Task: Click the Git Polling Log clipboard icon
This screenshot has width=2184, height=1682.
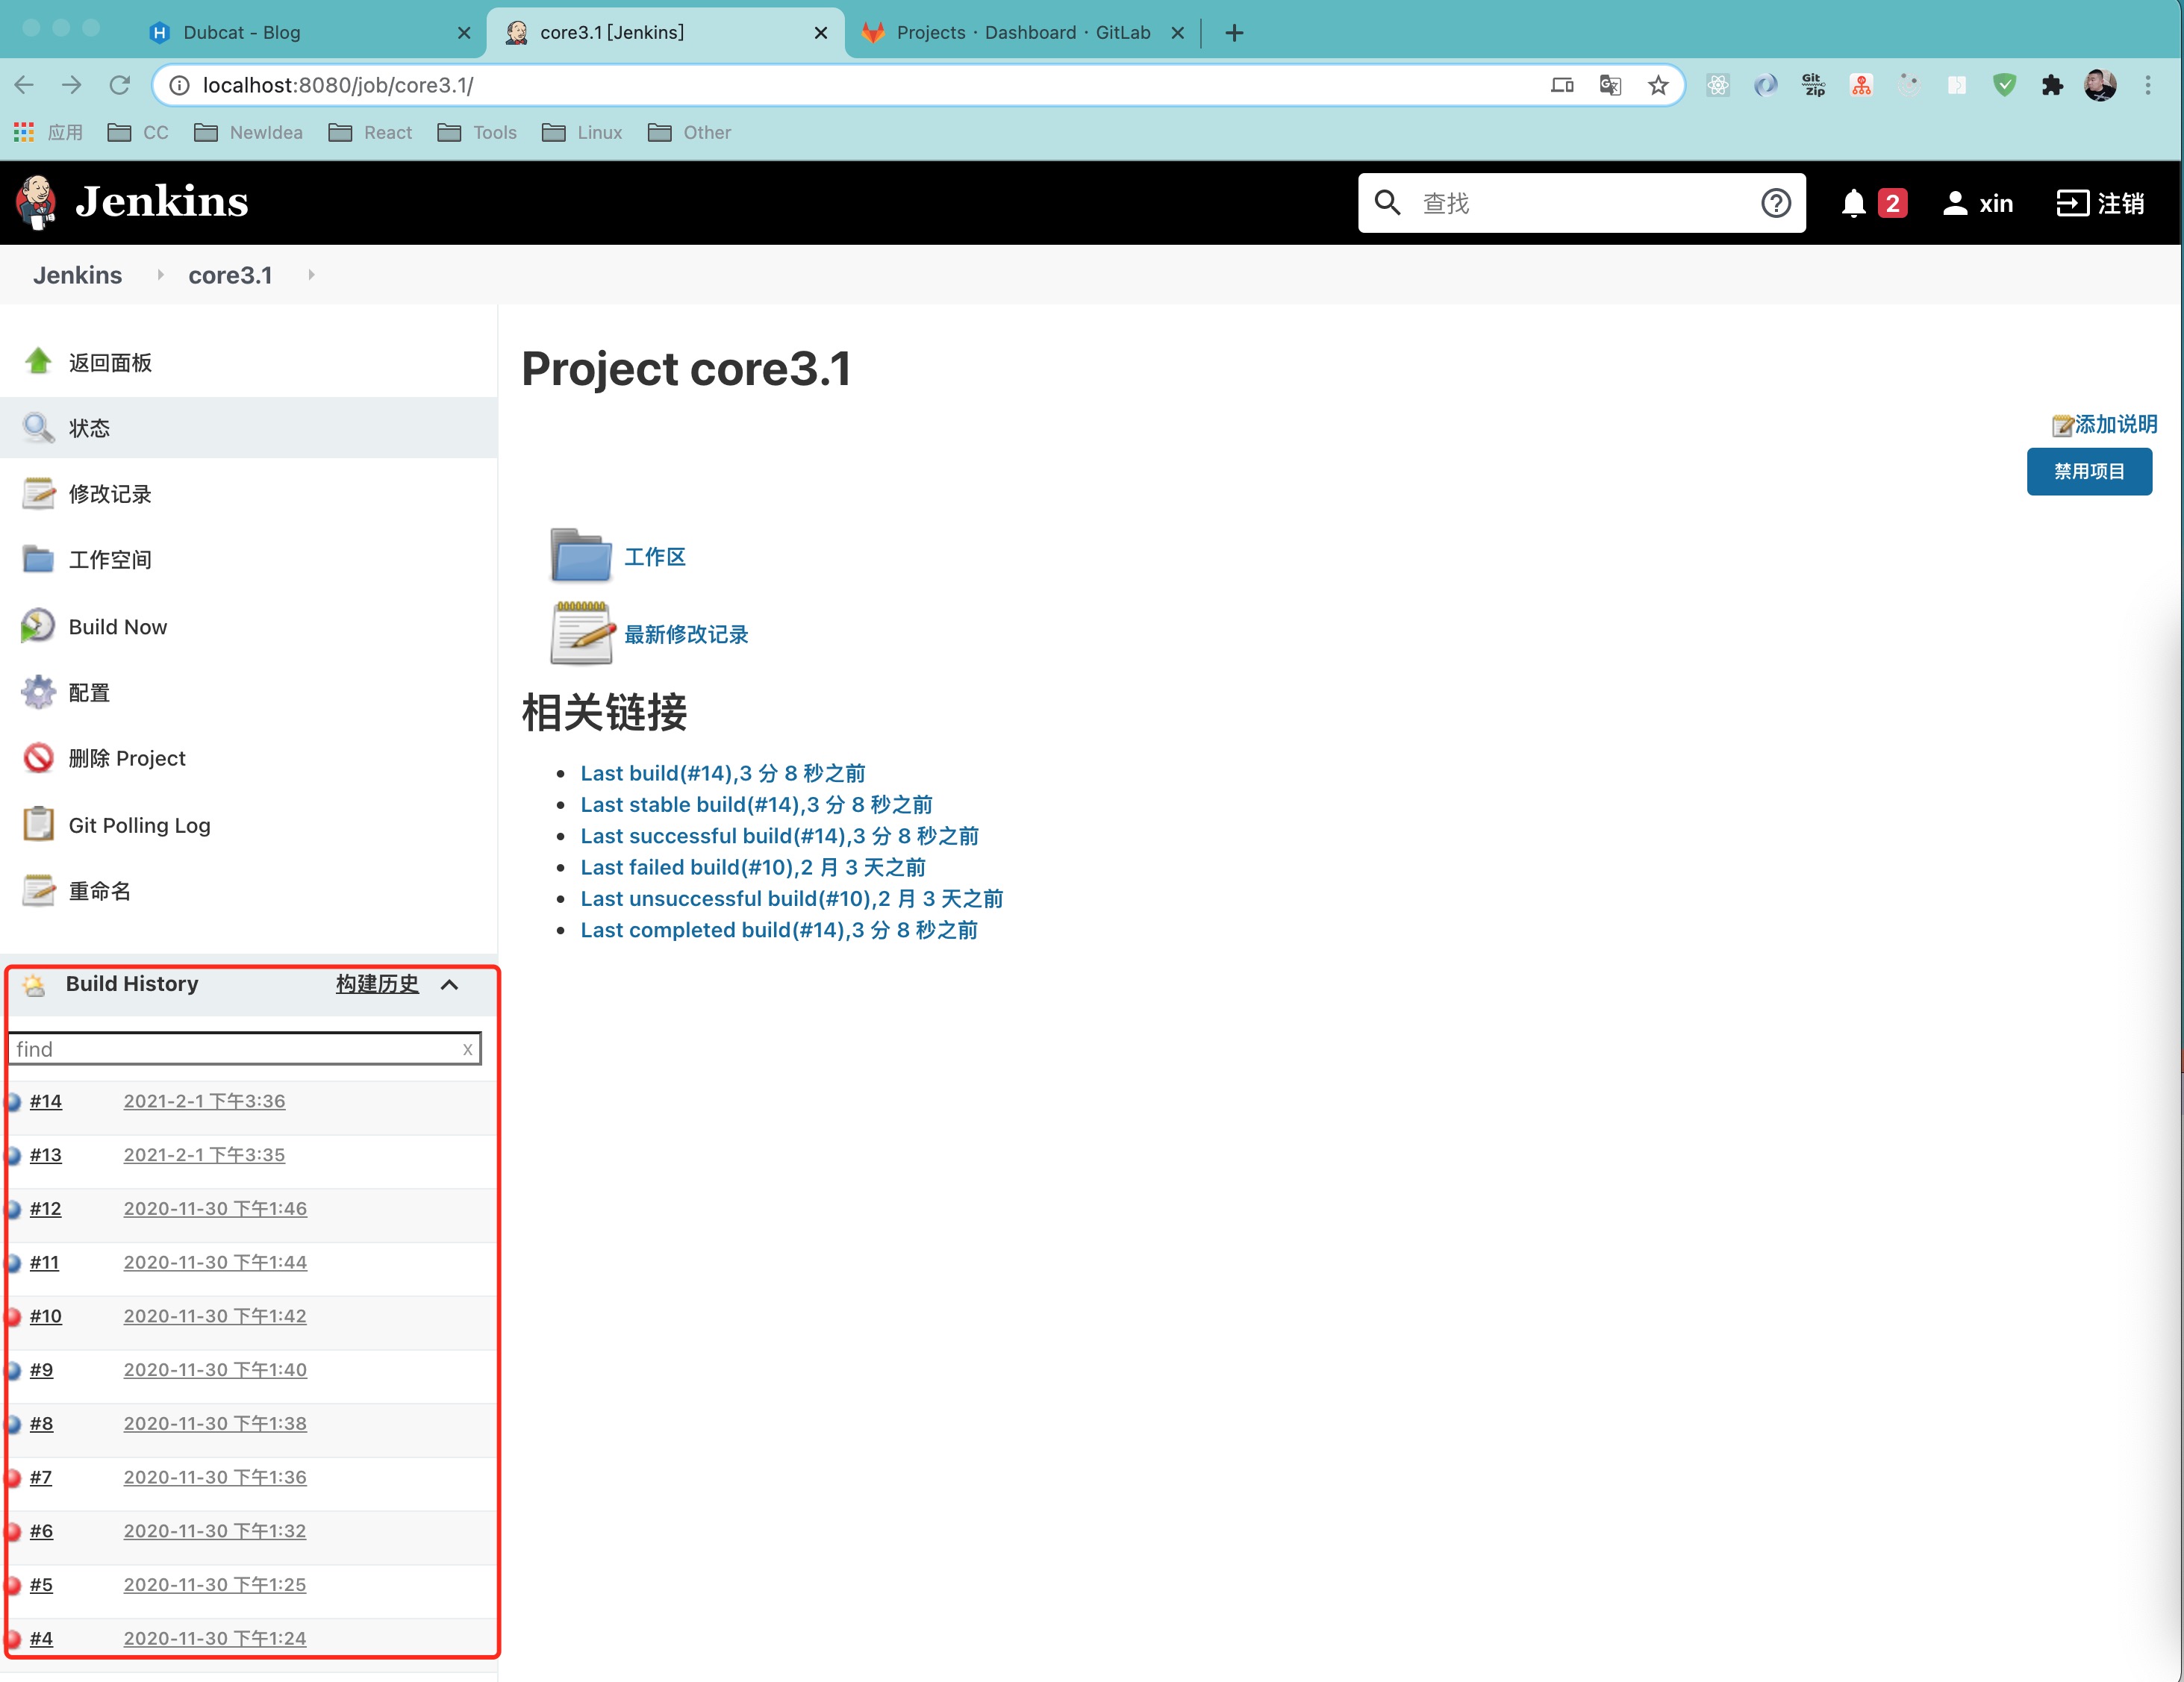Action: [38, 824]
